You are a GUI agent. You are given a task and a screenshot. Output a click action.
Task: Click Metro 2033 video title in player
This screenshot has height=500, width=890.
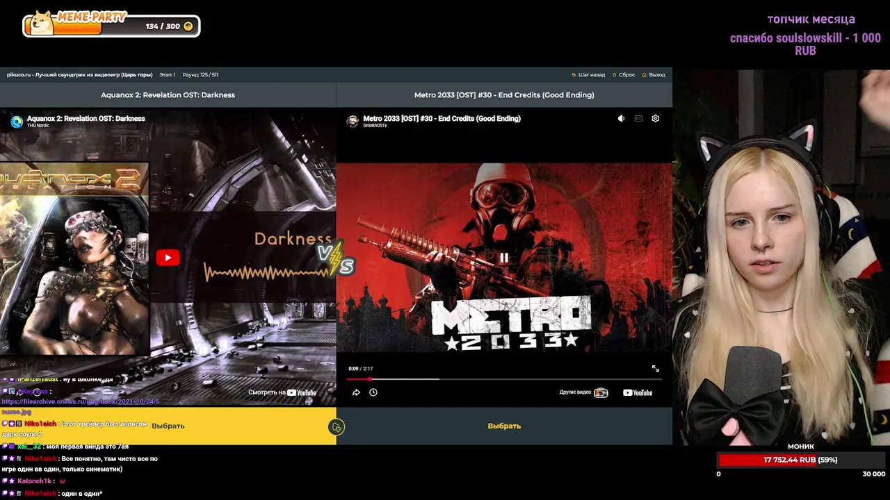pos(442,119)
